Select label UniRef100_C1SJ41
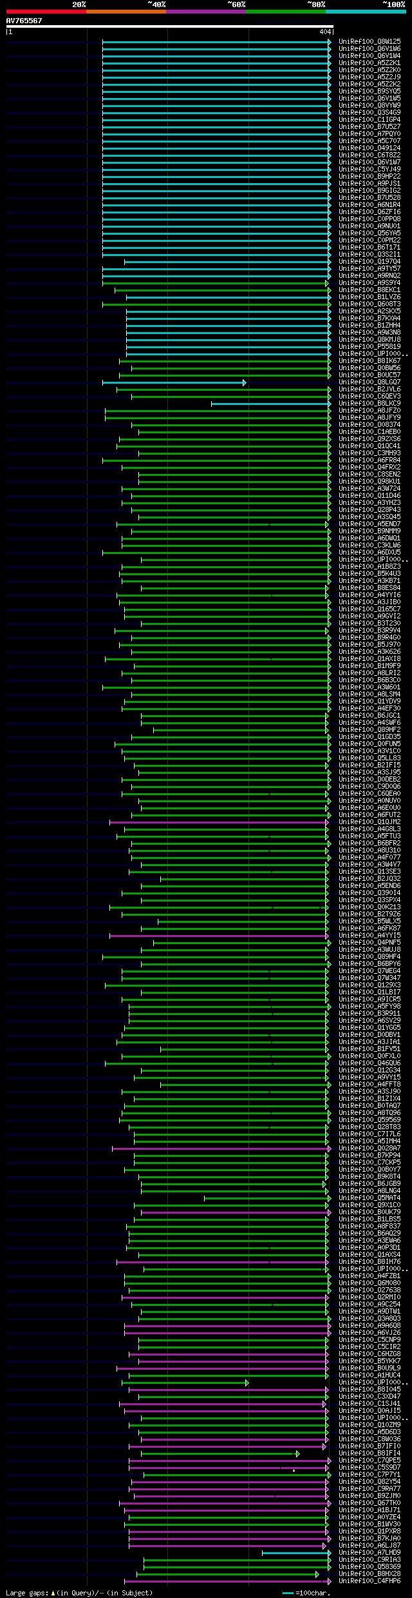 tap(370, 1403)
